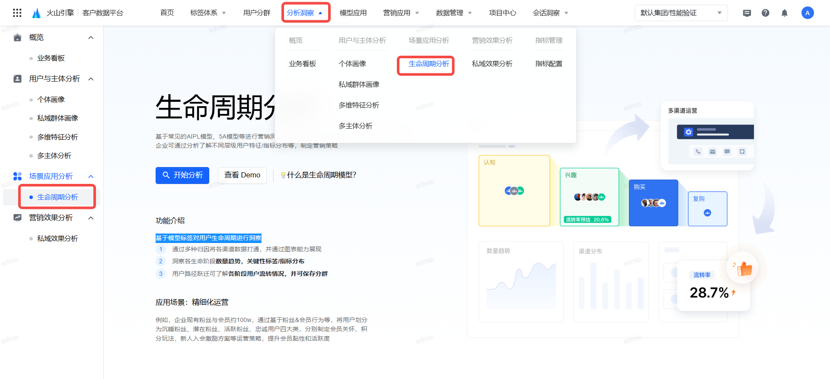This screenshot has width=830, height=379.
Task: Select 私域效果分析 in the sidebar
Action: (x=57, y=239)
